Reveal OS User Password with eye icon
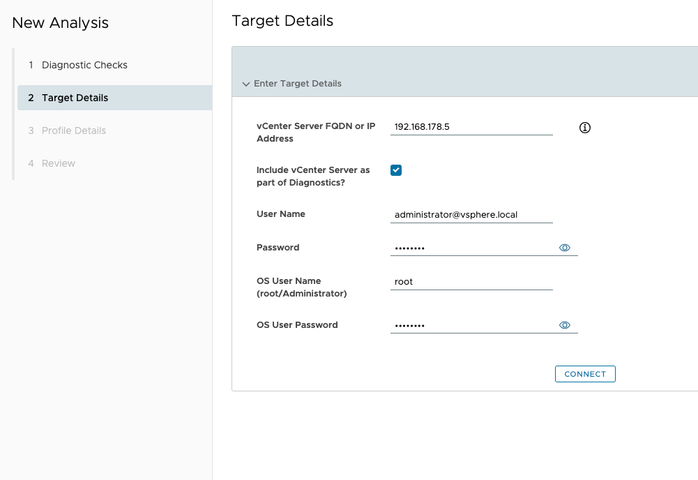The height and width of the screenshot is (480, 698). coord(564,325)
